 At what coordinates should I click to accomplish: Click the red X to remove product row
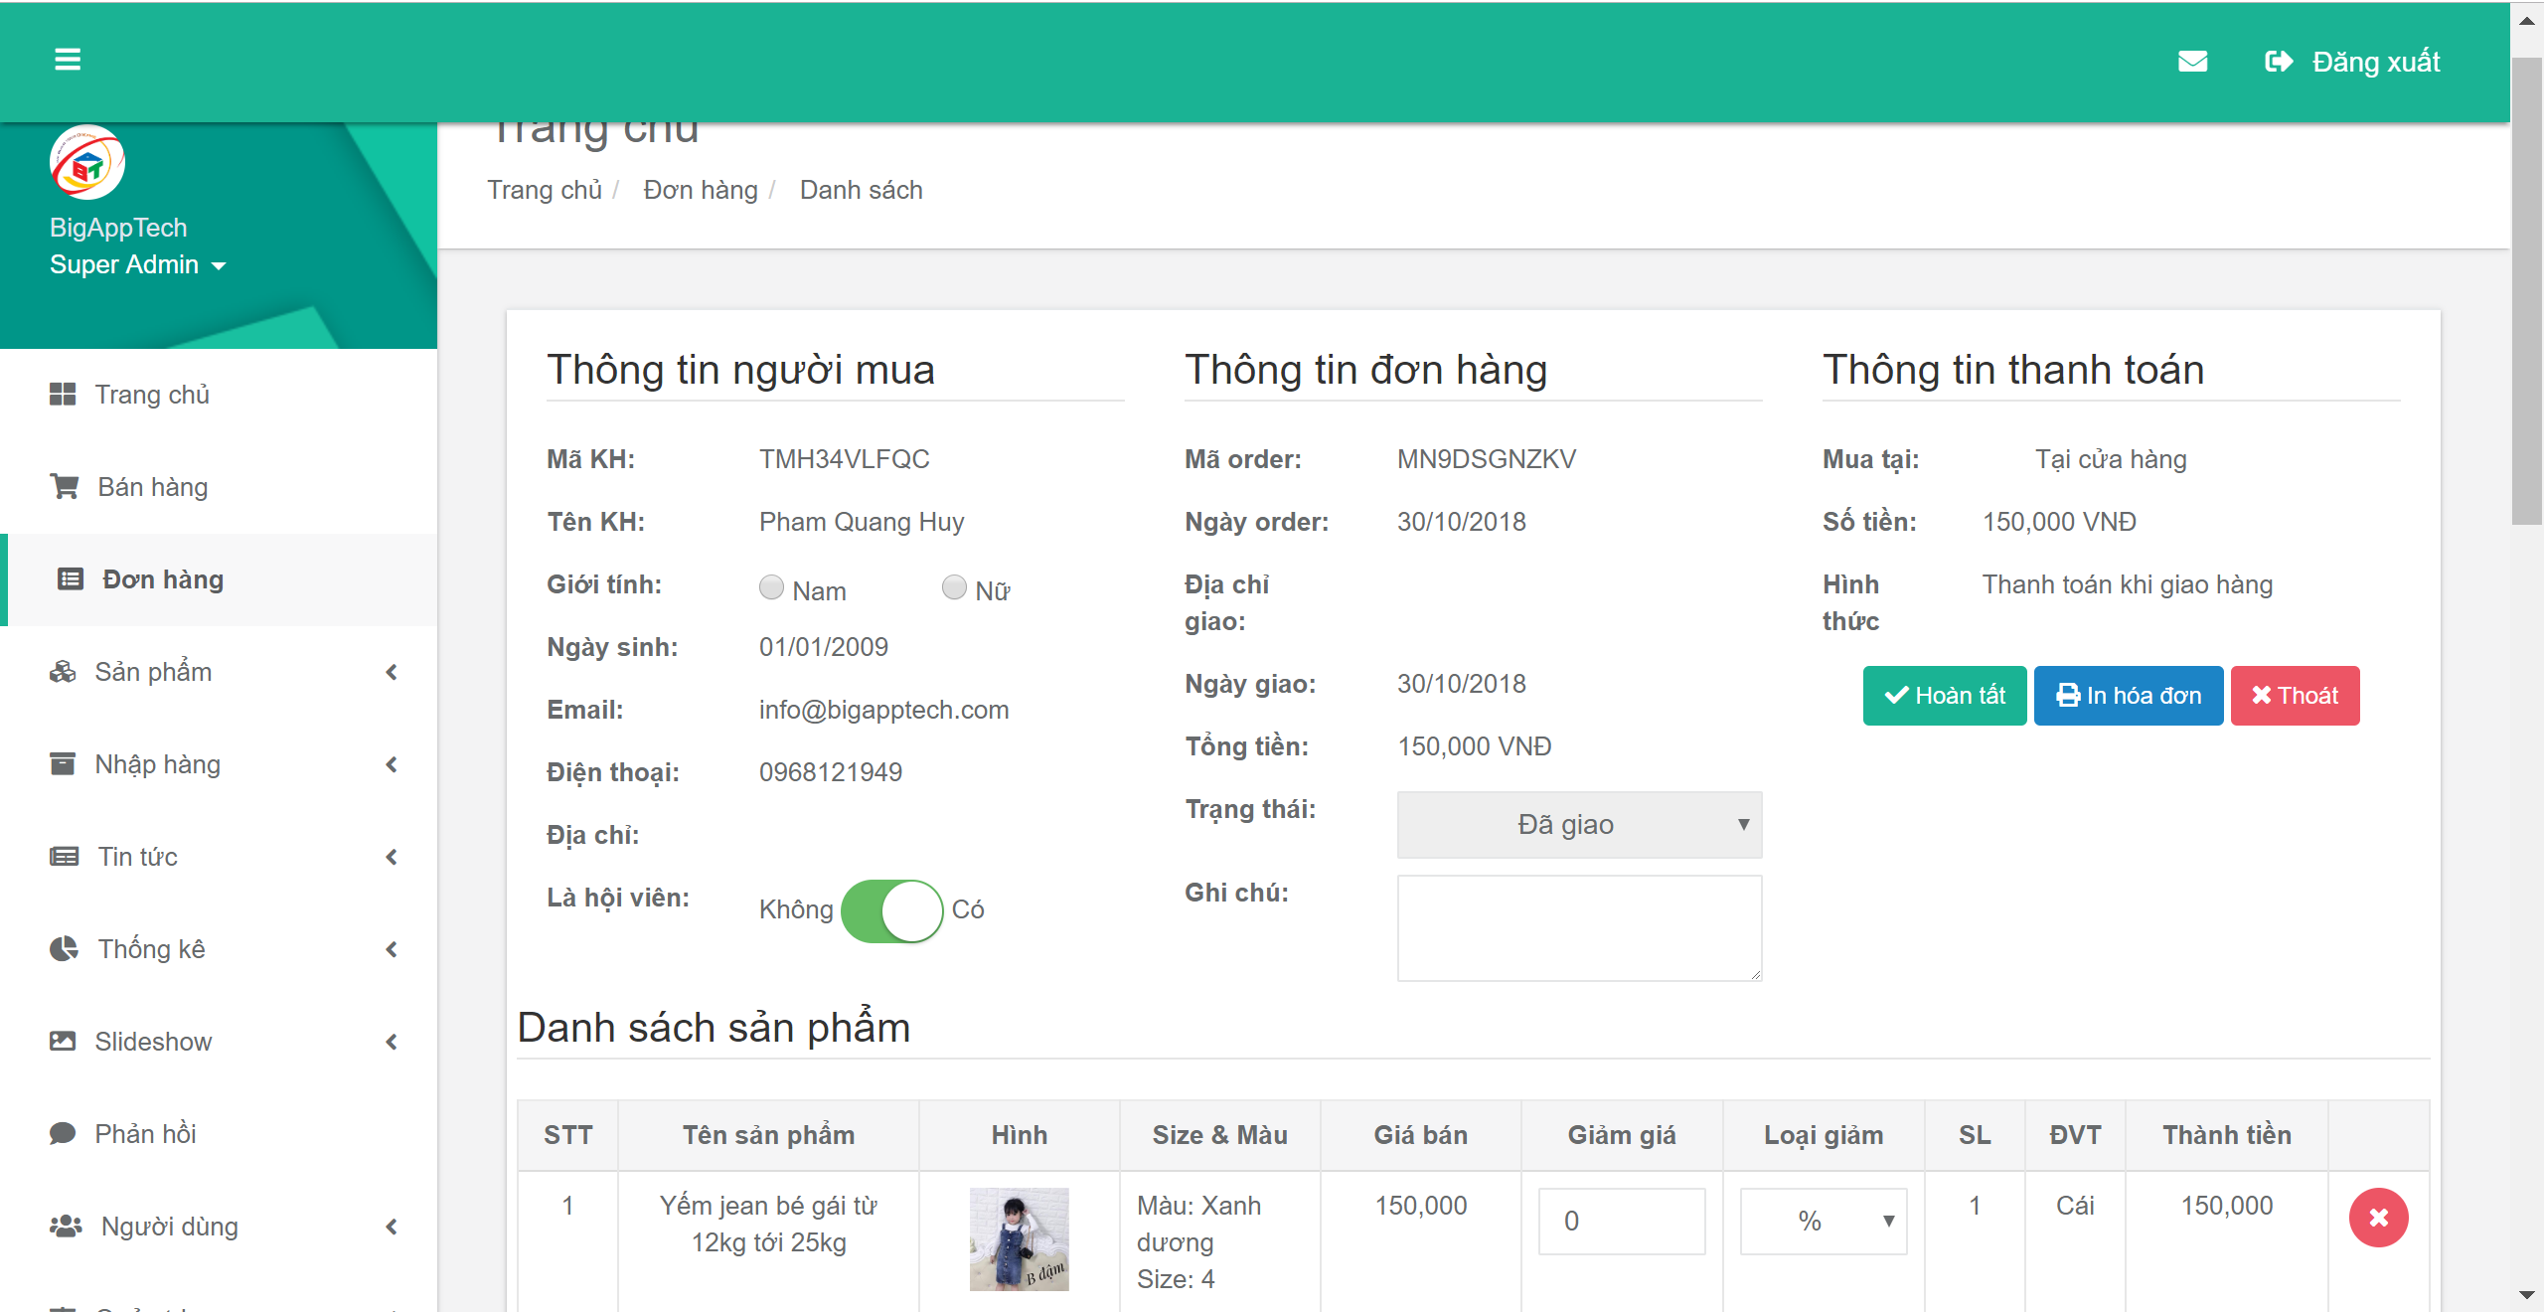(2378, 1216)
